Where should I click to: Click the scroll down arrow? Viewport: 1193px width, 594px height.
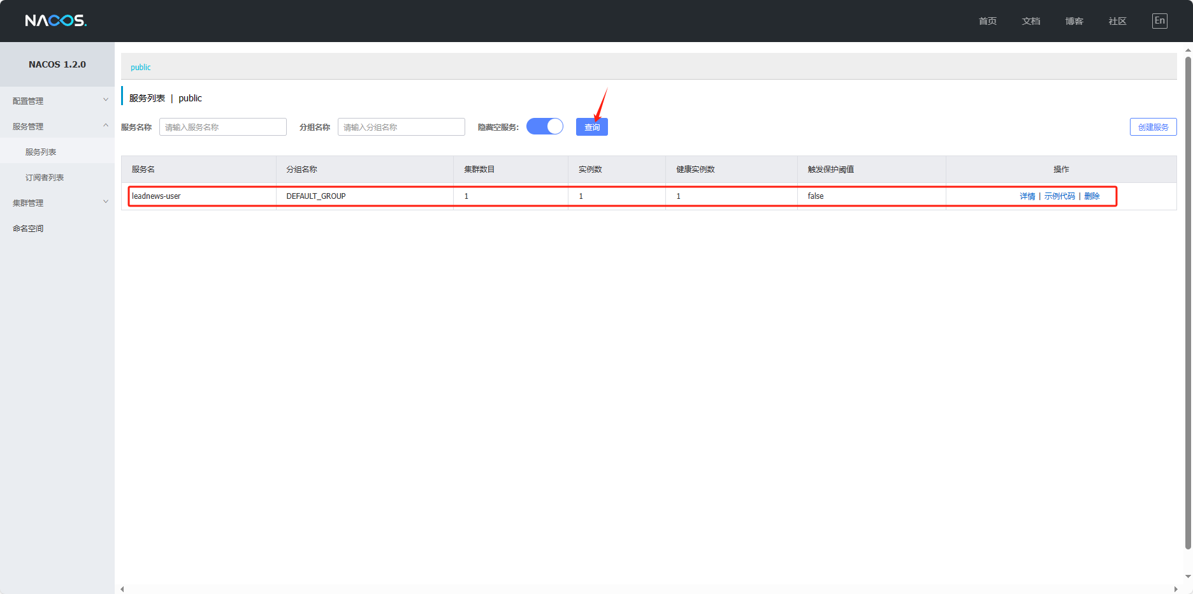pyautogui.click(x=1188, y=576)
